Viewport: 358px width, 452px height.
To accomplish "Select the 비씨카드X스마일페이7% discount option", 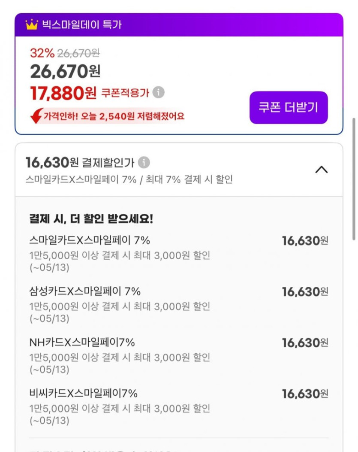I will coord(83,393).
